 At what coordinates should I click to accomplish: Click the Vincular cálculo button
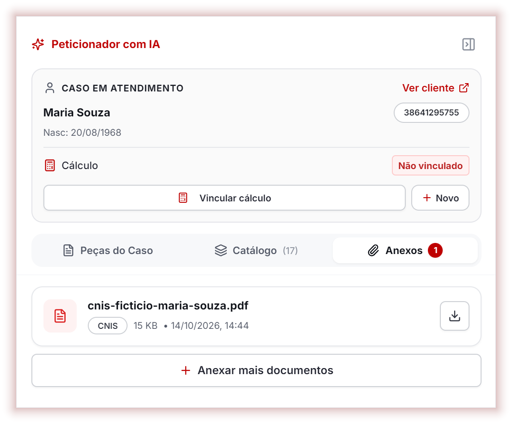(x=224, y=198)
